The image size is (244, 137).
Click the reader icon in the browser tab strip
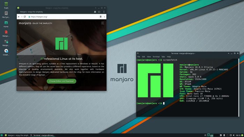click(x=95, y=12)
